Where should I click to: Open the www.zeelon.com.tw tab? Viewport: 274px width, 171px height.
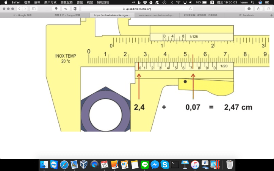click(x=157, y=15)
